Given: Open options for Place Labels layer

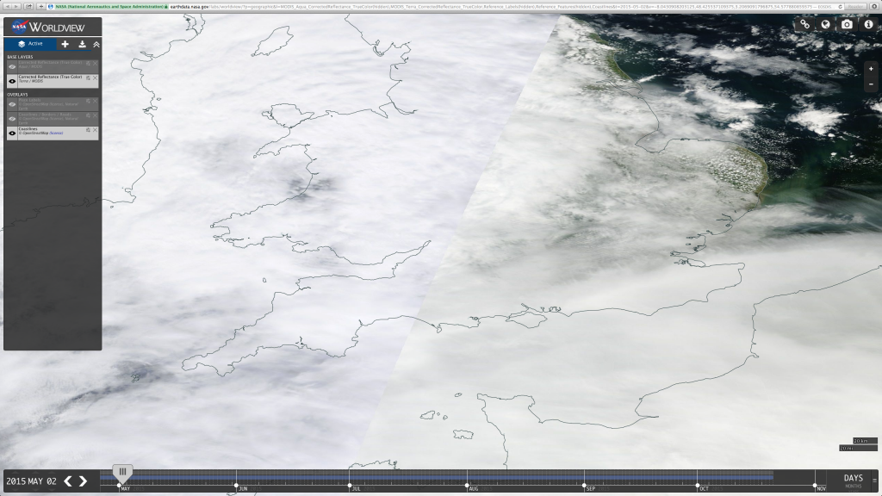Looking at the screenshot, I should [88, 102].
